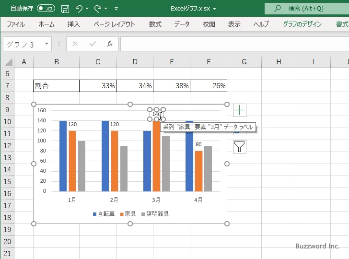Click cell containing 割合

click(x=56, y=86)
